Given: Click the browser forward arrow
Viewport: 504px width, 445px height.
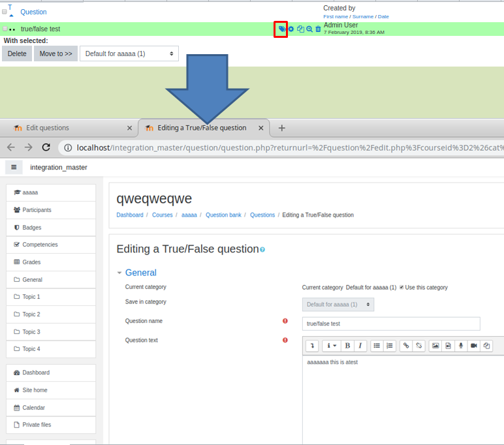Looking at the screenshot, I should pyautogui.click(x=29, y=147).
